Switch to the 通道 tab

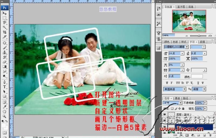coord(177,98)
